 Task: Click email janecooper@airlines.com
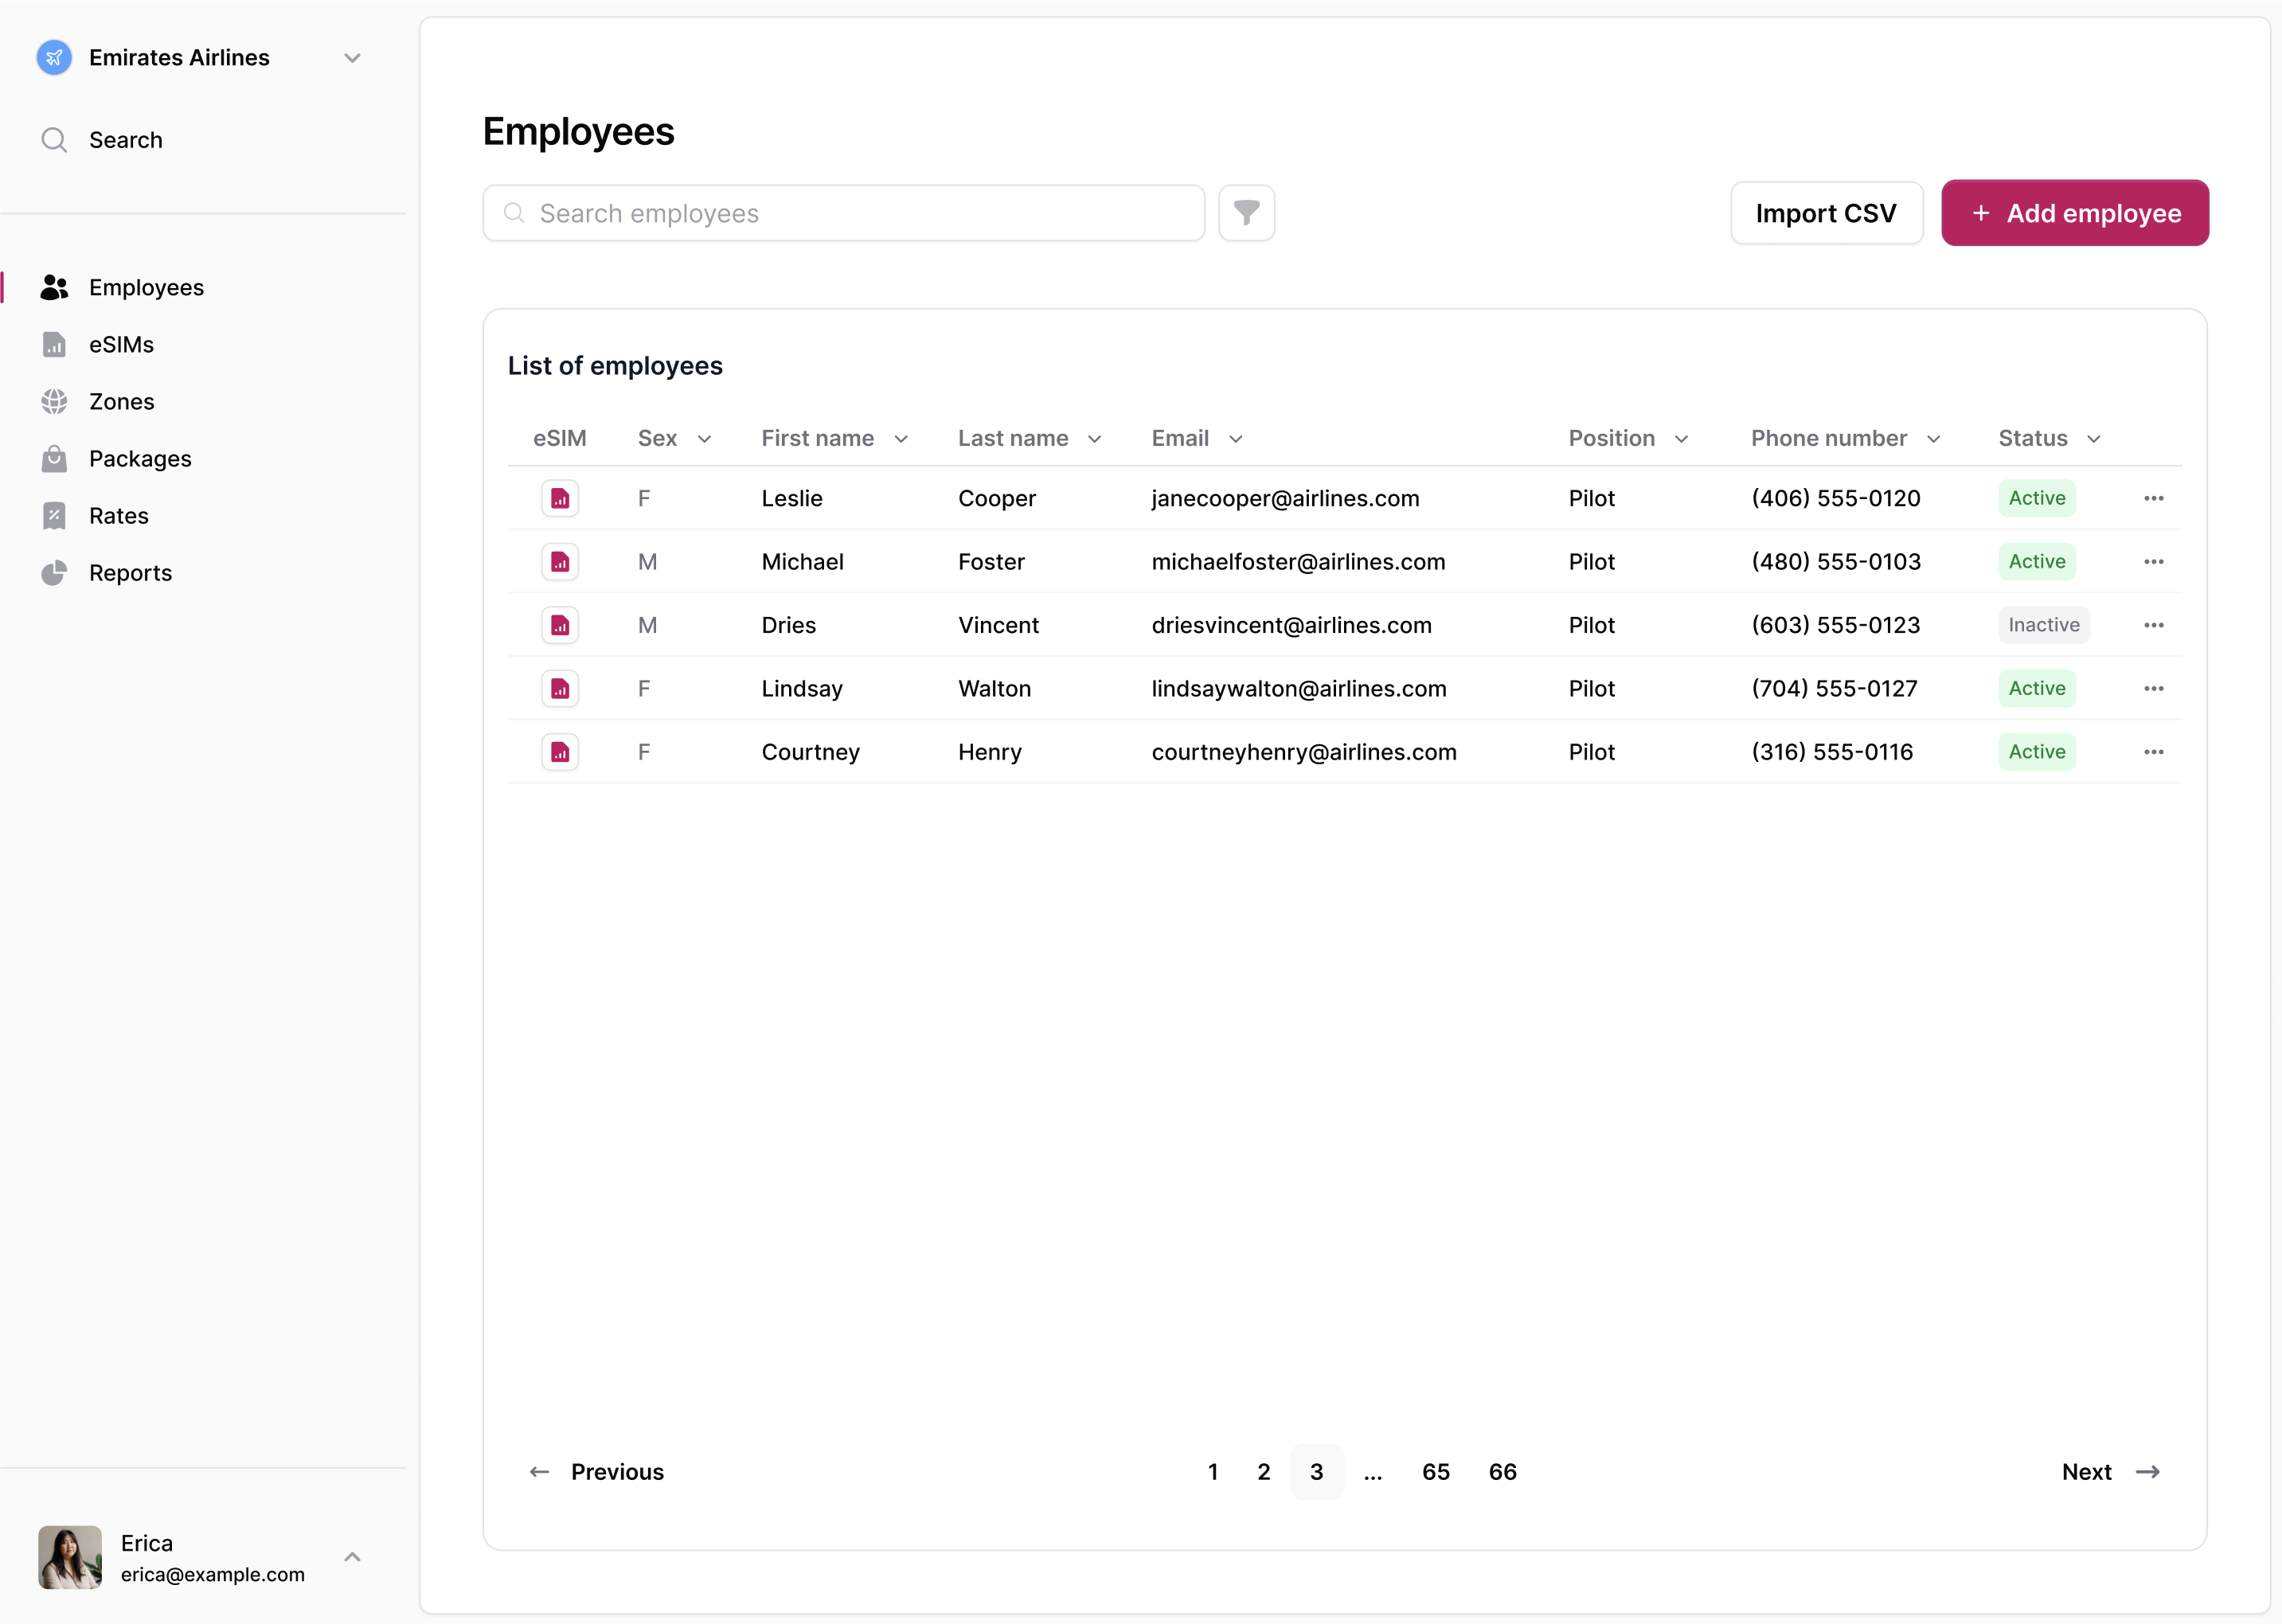tap(1285, 498)
